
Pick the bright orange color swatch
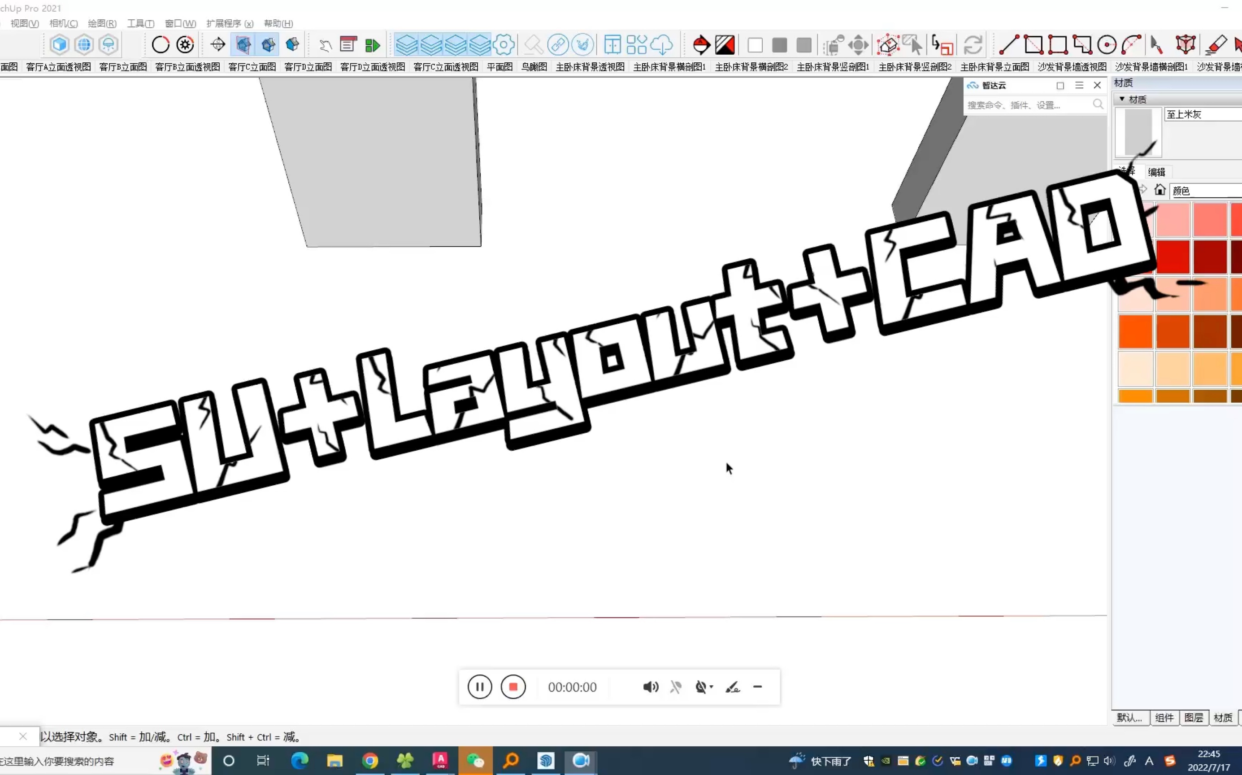point(1135,331)
